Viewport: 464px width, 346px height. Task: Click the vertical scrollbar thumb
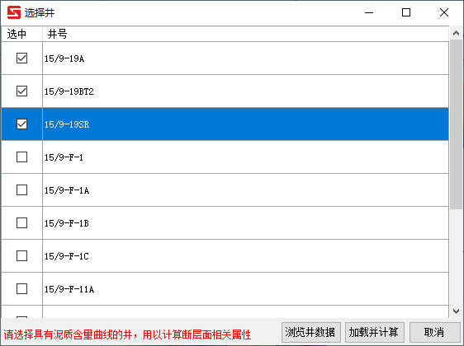click(x=456, y=124)
